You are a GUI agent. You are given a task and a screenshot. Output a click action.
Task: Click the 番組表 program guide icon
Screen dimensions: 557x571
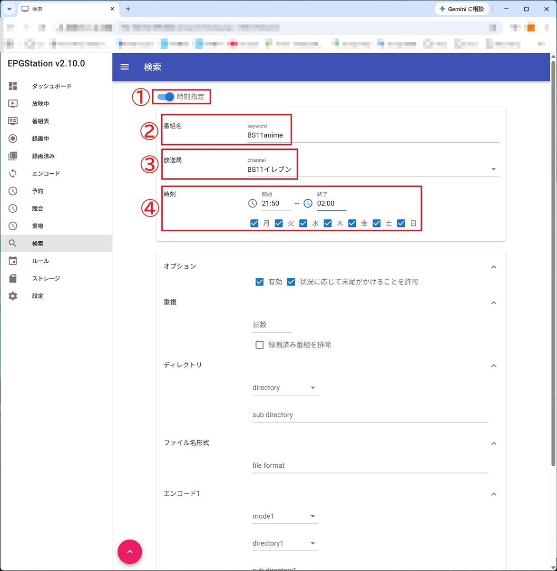[x=13, y=121]
